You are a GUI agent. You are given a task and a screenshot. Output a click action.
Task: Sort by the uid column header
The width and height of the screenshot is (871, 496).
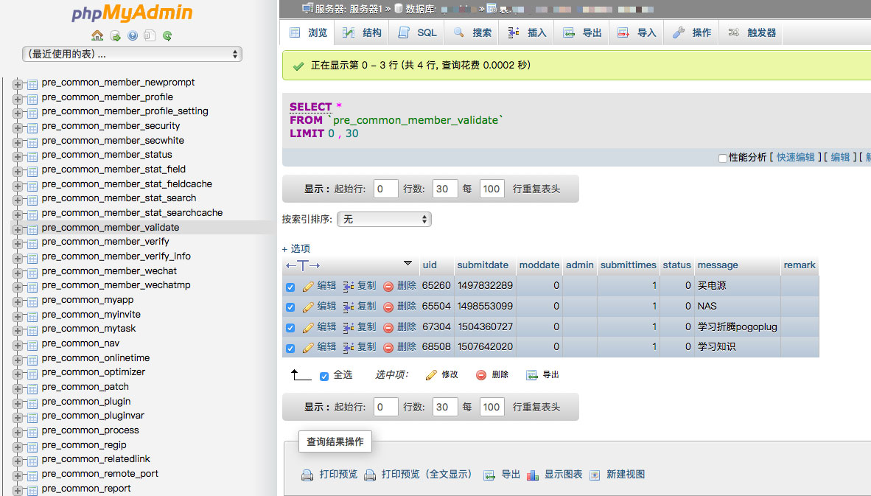(430, 265)
